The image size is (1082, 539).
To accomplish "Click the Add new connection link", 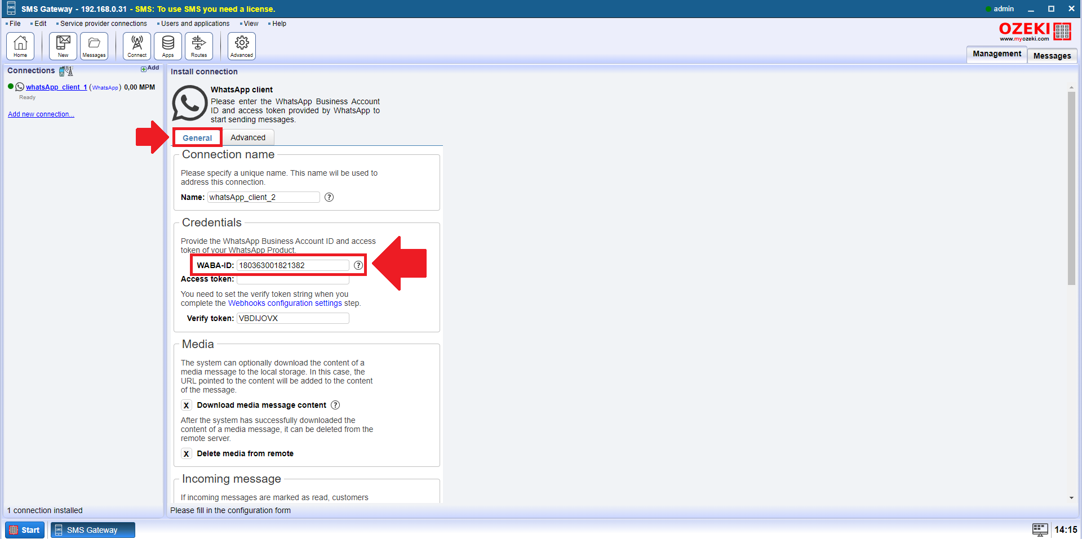I will point(41,114).
